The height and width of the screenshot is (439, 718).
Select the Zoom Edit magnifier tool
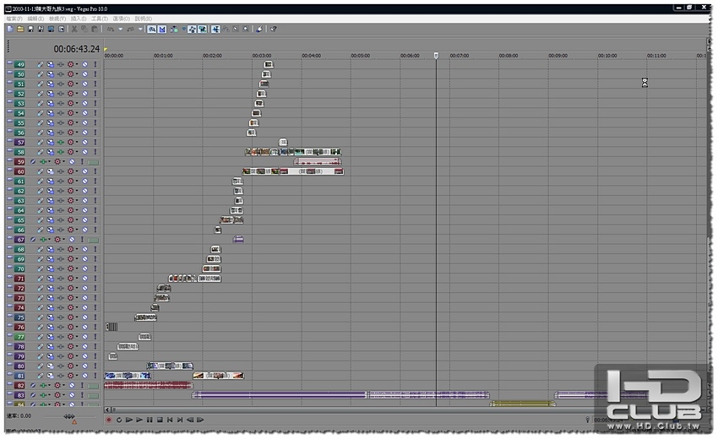pyautogui.click(x=246, y=29)
